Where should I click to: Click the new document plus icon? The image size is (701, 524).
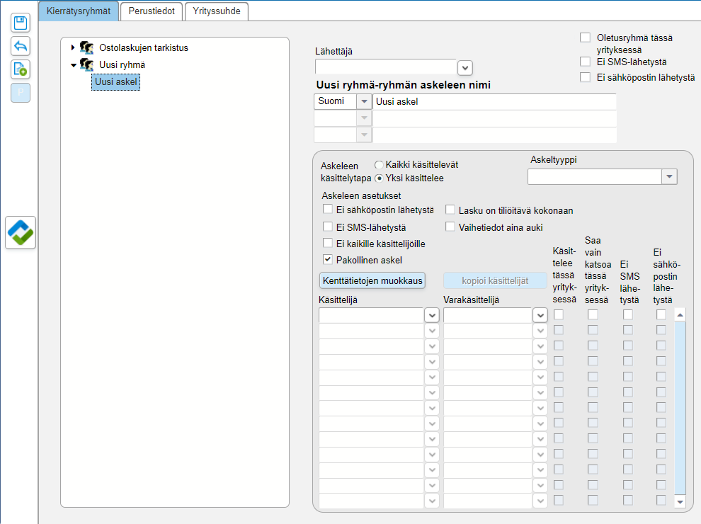pos(21,69)
